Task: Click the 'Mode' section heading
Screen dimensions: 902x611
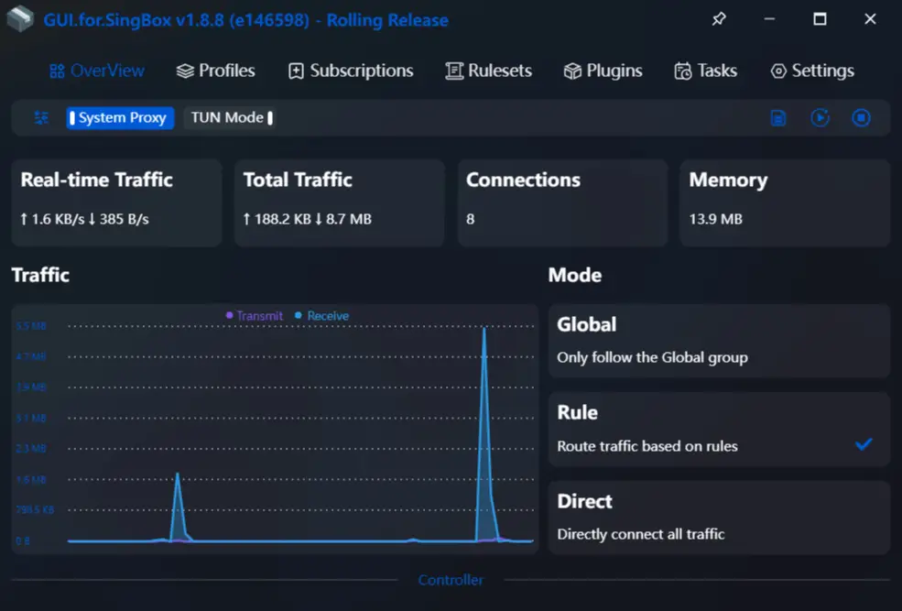Action: click(x=575, y=275)
